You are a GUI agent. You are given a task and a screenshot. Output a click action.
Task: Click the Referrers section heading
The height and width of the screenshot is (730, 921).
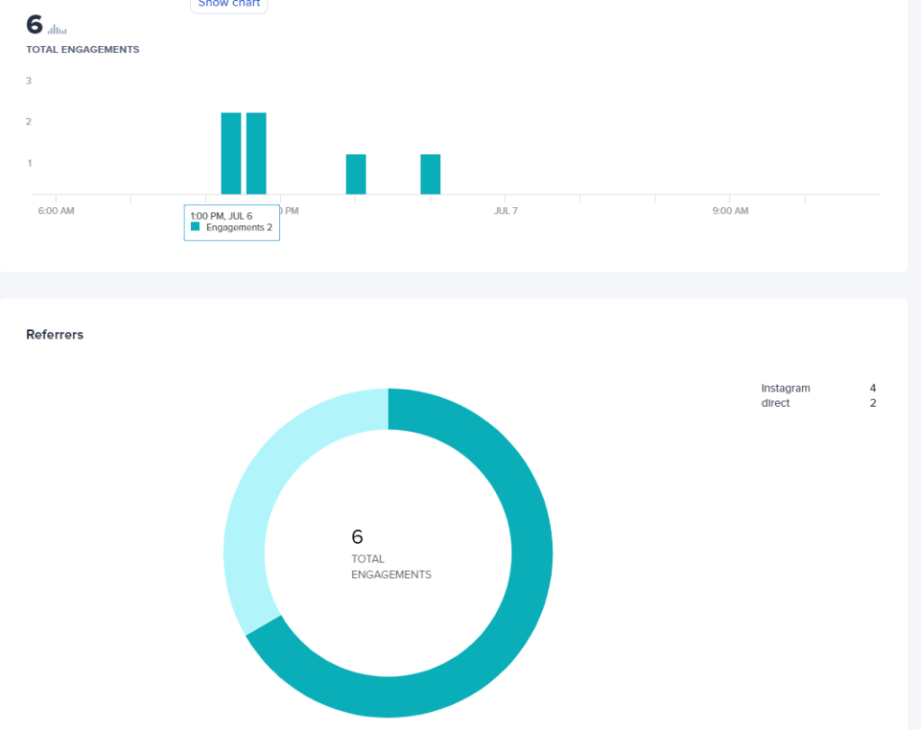point(54,334)
